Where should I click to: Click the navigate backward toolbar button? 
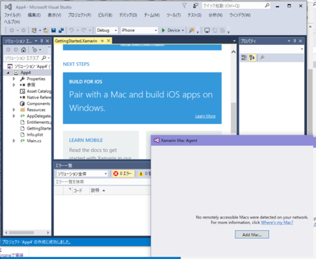pyautogui.click(x=11, y=30)
